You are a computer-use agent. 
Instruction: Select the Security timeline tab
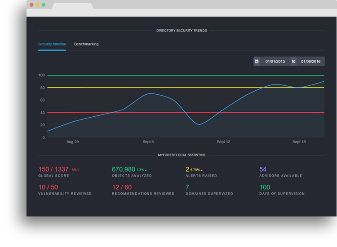point(52,44)
